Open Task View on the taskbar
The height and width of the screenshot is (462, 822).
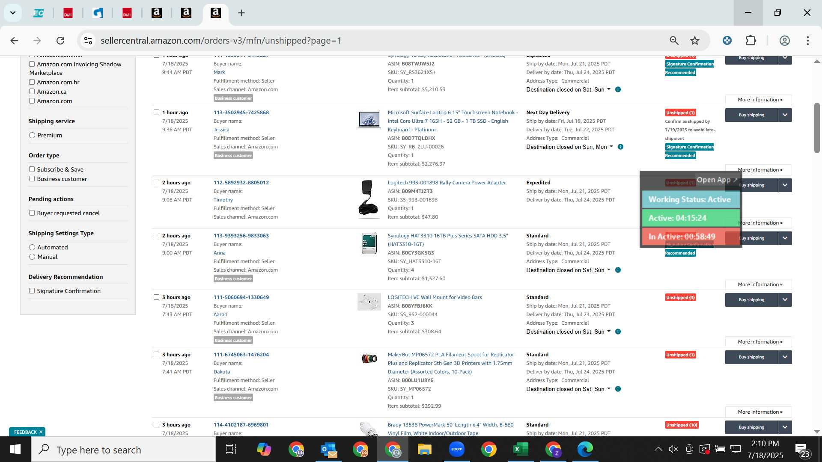(x=231, y=449)
